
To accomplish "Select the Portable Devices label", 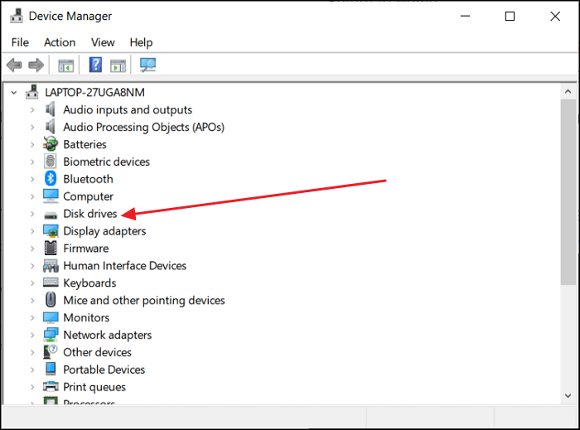I will [104, 370].
